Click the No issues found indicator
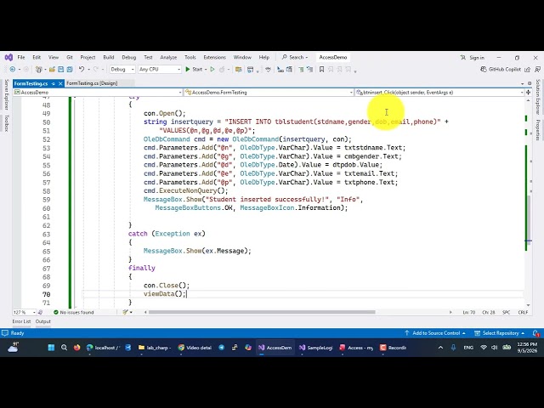 pyautogui.click(x=74, y=312)
